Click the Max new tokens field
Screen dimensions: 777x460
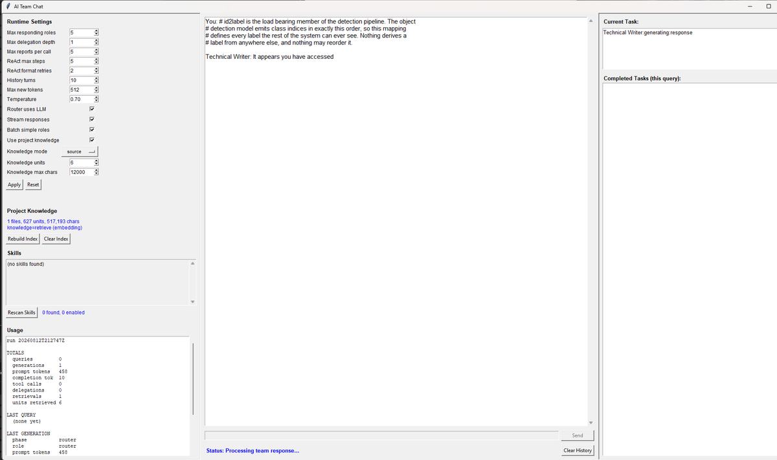81,89
